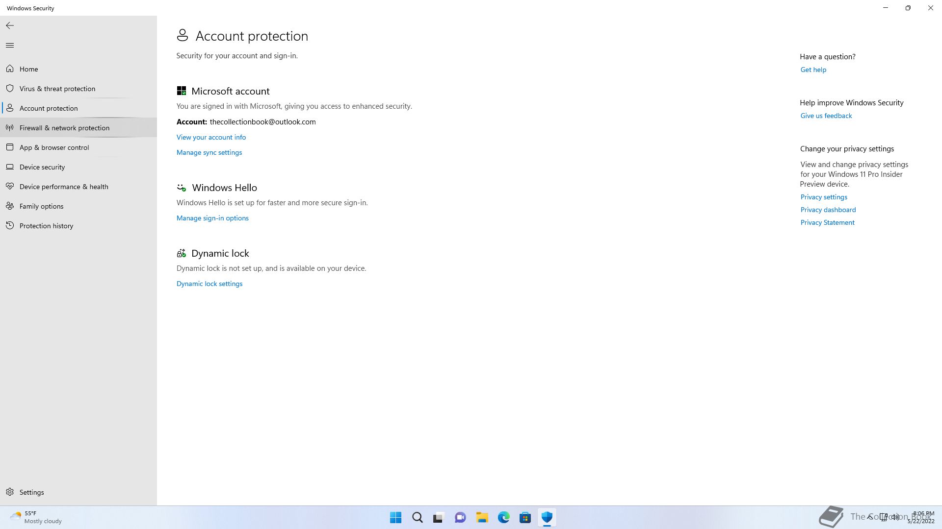Go to the Home page

click(x=78, y=69)
